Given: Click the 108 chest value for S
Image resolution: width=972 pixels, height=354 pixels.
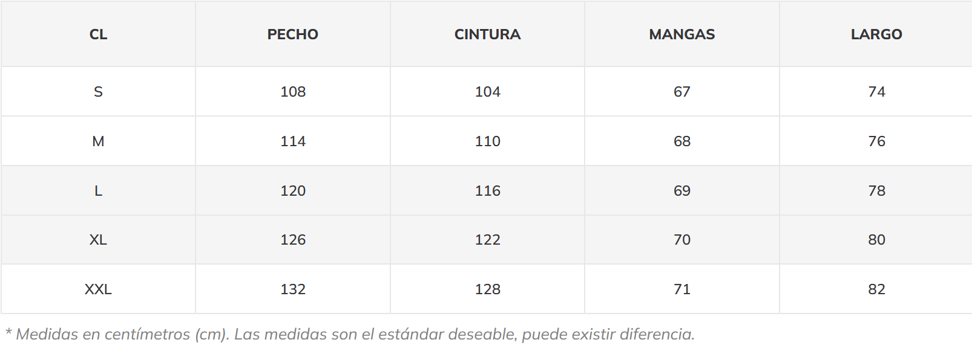Looking at the screenshot, I should coord(293,92).
